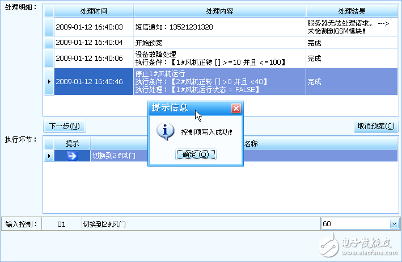The image size is (402, 262).
Task: Close the 提示信息 dialog with the red X
Action: [x=236, y=108]
